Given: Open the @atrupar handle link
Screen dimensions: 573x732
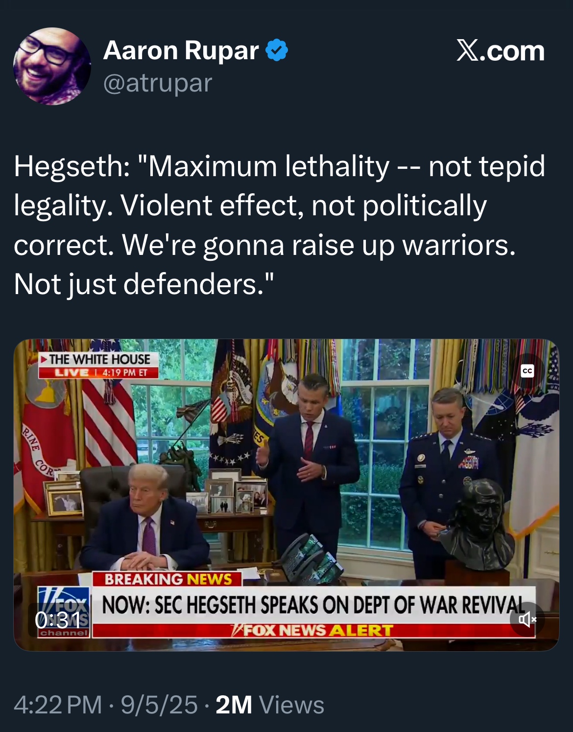Looking at the screenshot, I should 158,83.
